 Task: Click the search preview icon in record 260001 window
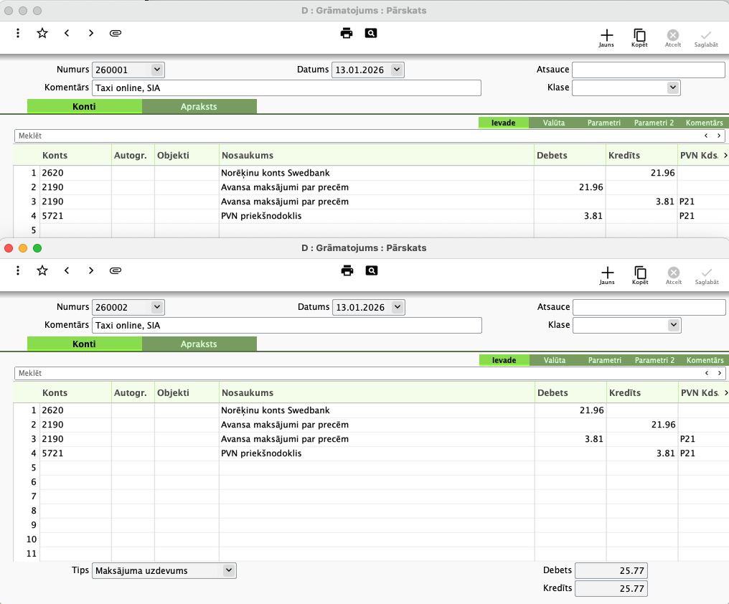[370, 33]
